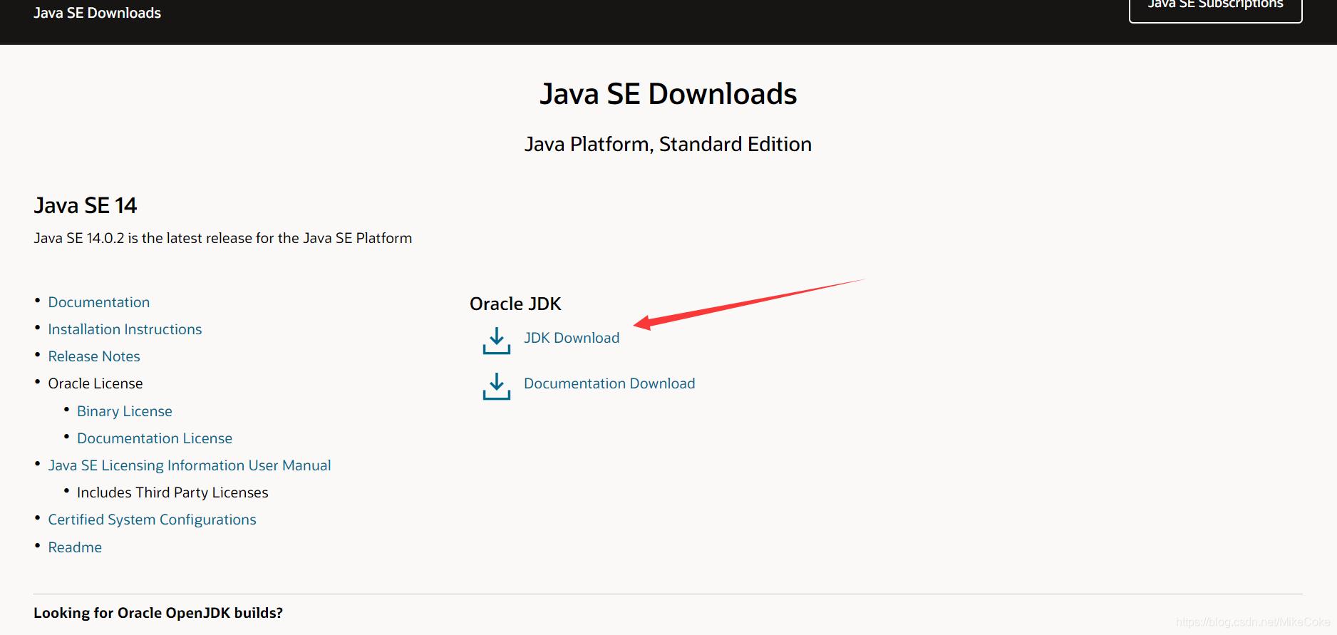Go to Installation Instructions

(x=125, y=329)
